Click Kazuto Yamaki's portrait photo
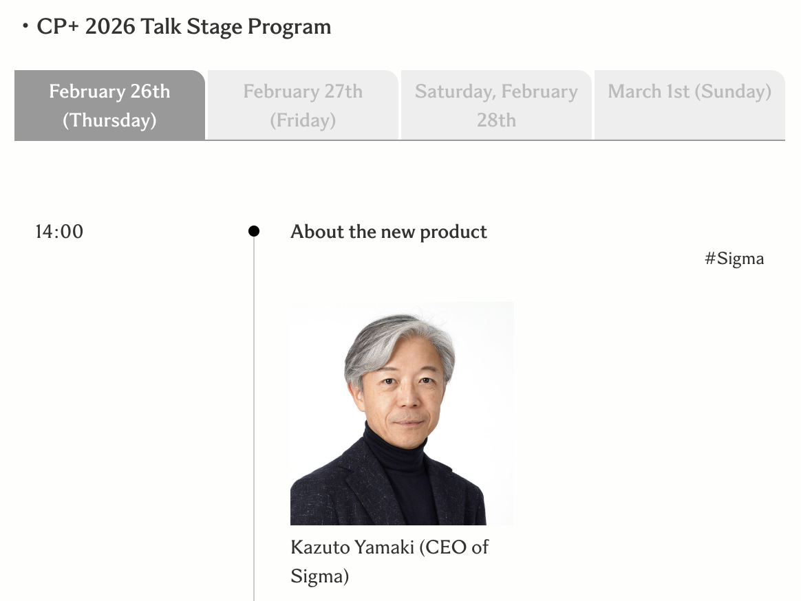This screenshot has width=801, height=601. (402, 413)
